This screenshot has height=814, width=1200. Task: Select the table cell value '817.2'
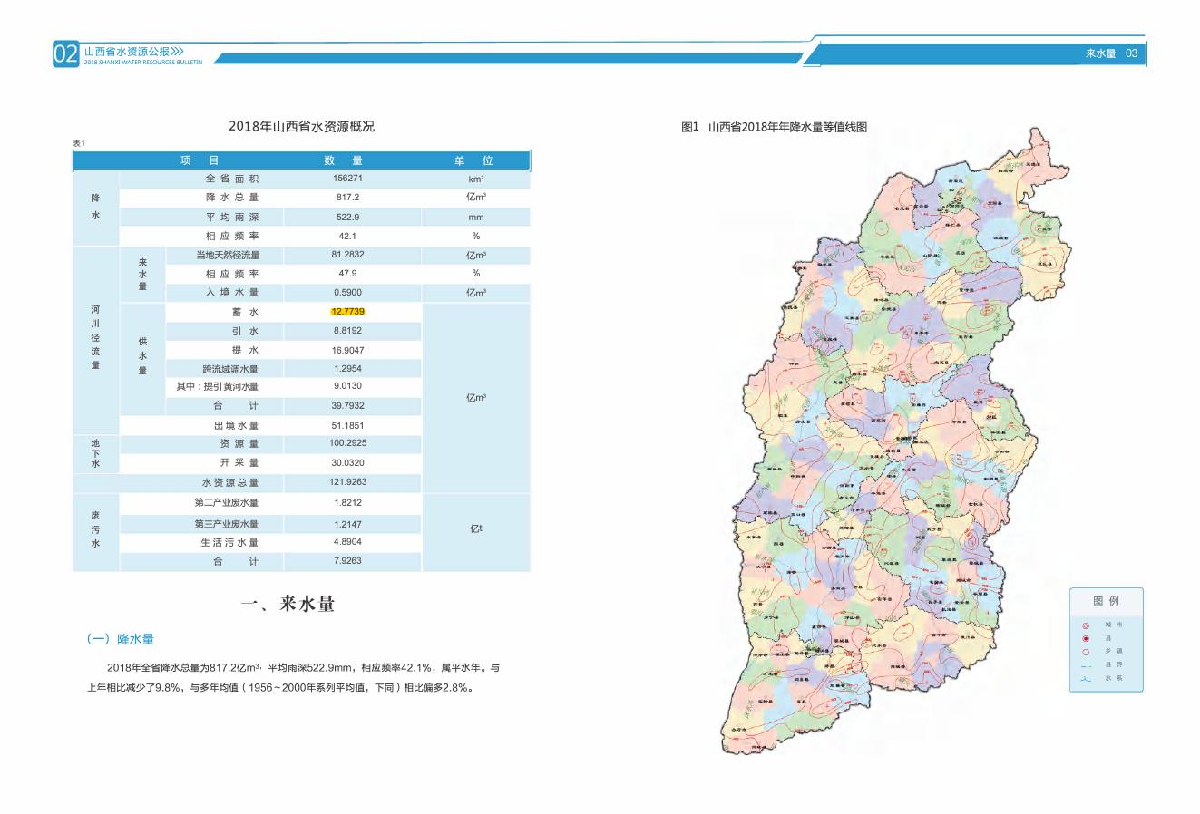click(x=347, y=198)
